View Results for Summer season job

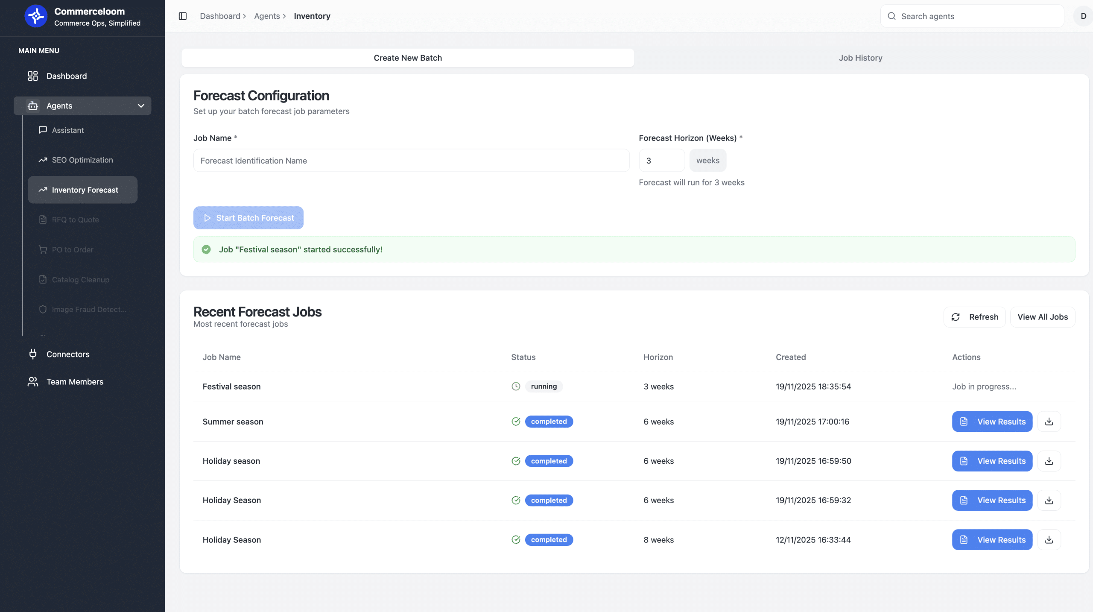click(x=992, y=422)
